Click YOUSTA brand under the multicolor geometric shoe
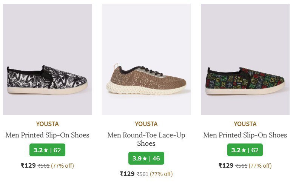Screen dimensions: 293x182 click(x=245, y=124)
